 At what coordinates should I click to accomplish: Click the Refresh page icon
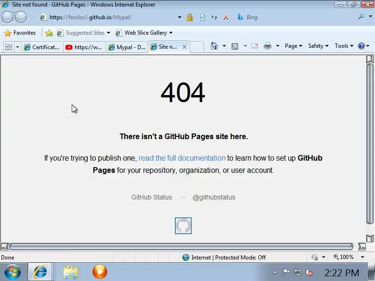pos(214,17)
